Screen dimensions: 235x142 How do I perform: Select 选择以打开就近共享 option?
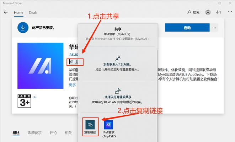(118, 97)
